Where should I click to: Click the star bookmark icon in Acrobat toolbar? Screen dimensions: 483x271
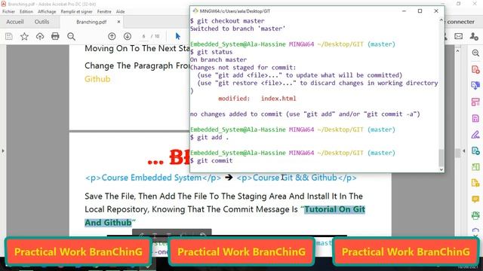[x=24, y=36]
